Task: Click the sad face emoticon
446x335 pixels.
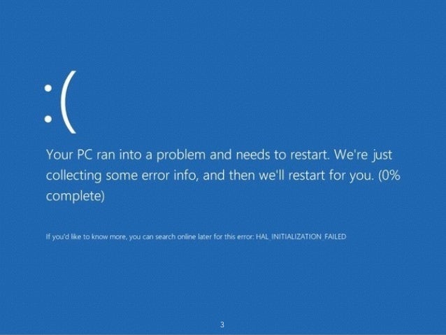Action: pos(60,102)
